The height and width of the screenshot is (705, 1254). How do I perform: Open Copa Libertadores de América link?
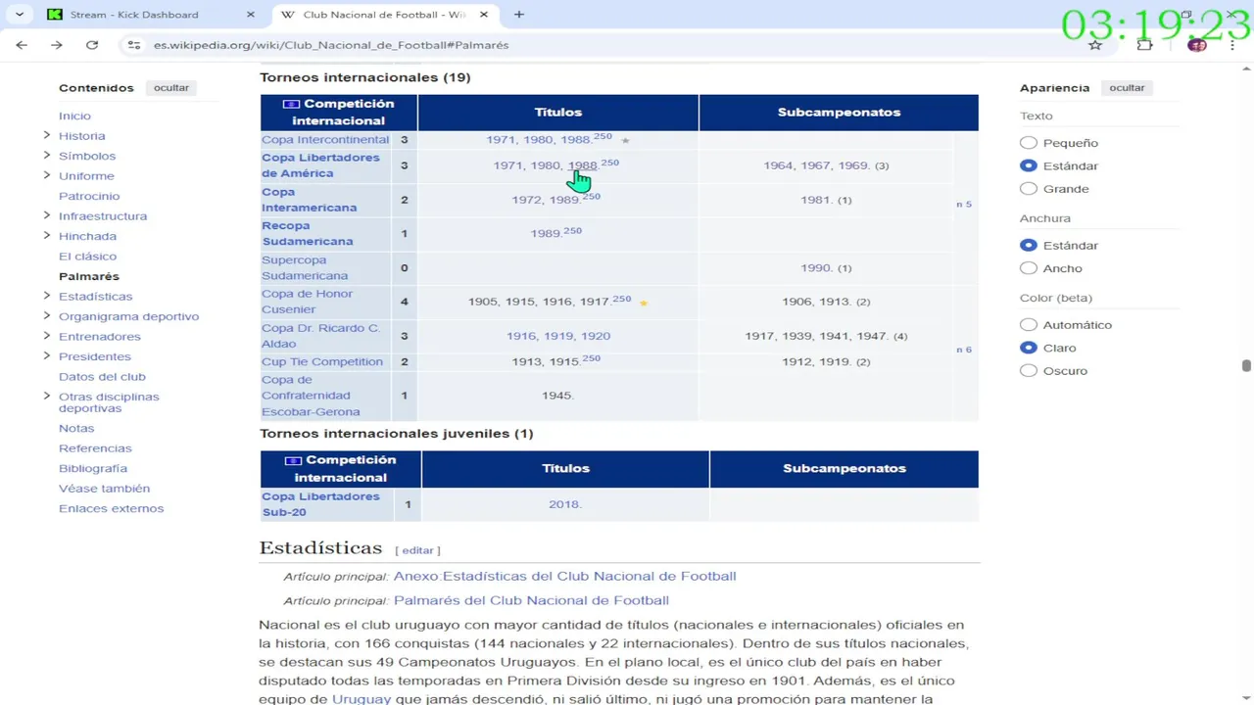(x=320, y=165)
